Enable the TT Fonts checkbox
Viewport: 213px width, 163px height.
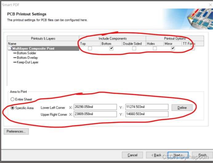click(x=193, y=49)
